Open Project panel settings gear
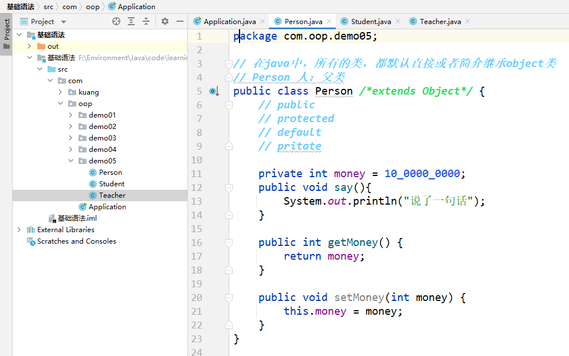 [165, 21]
